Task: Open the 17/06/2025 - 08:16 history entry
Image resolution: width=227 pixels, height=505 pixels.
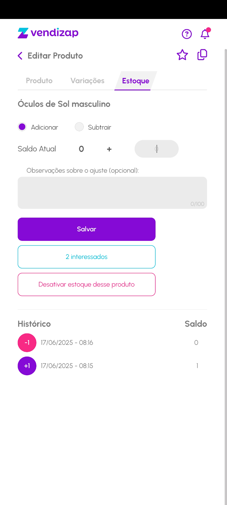Action: pyautogui.click(x=67, y=342)
